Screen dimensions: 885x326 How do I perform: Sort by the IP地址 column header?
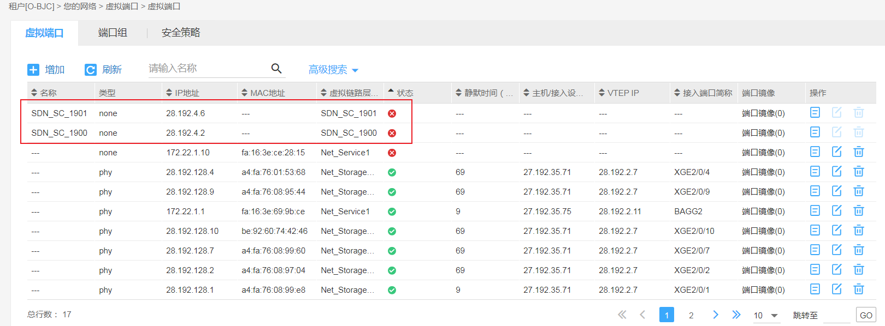click(x=182, y=93)
